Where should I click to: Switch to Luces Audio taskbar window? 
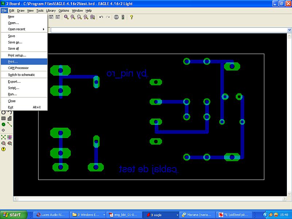point(51,215)
